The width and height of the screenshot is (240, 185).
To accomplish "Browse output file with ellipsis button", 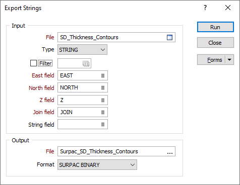I will pyautogui.click(x=170, y=152).
